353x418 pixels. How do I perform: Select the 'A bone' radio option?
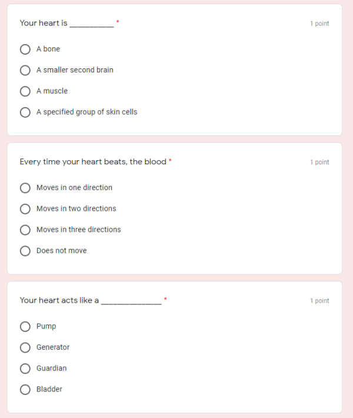(x=25, y=49)
